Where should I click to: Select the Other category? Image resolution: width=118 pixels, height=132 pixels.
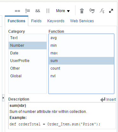tap(28, 68)
